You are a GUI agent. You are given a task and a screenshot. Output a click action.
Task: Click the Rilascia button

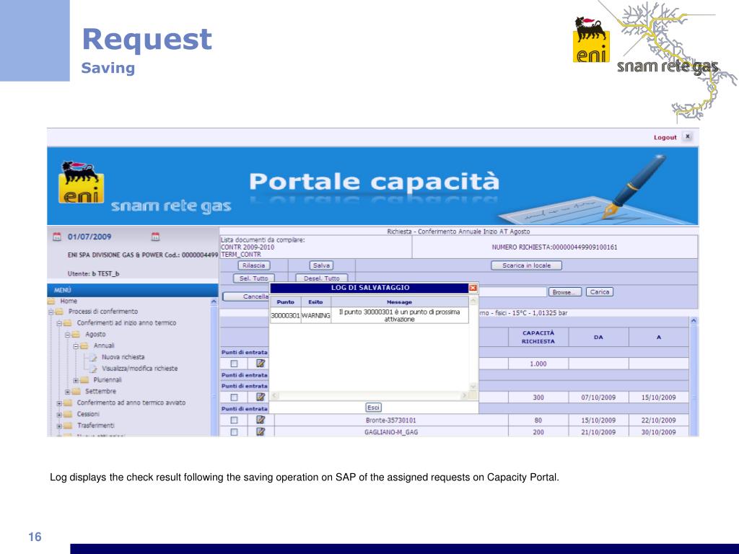[253, 265]
